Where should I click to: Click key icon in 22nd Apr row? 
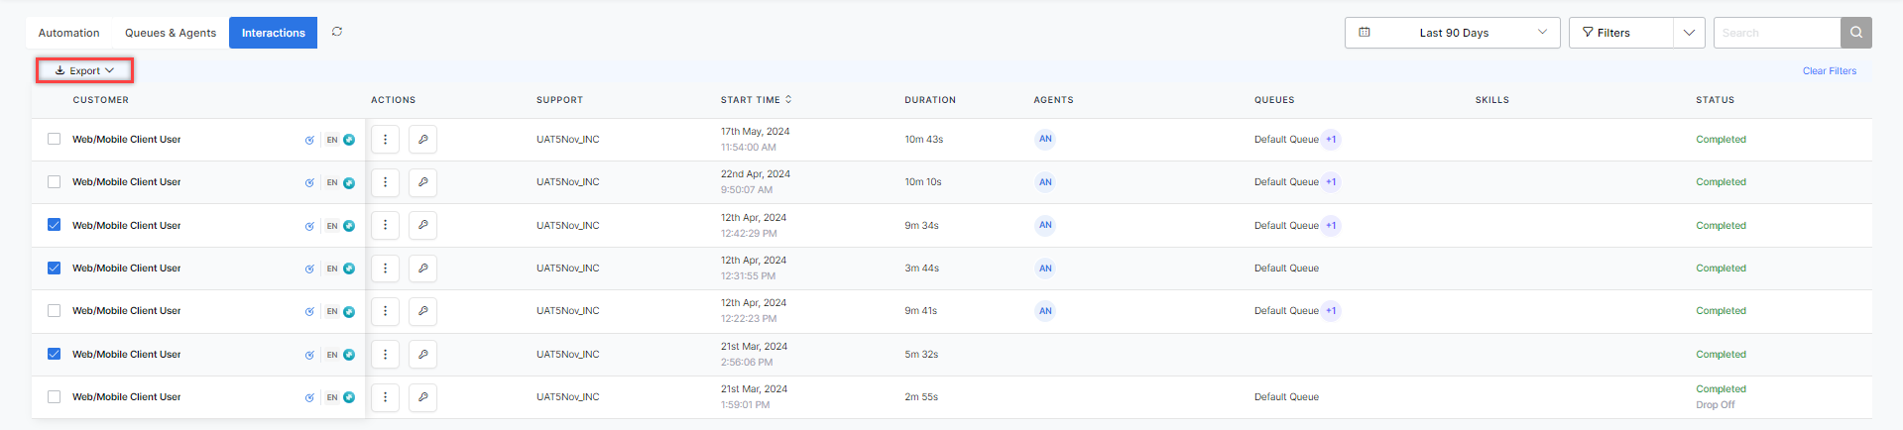pyautogui.click(x=422, y=182)
